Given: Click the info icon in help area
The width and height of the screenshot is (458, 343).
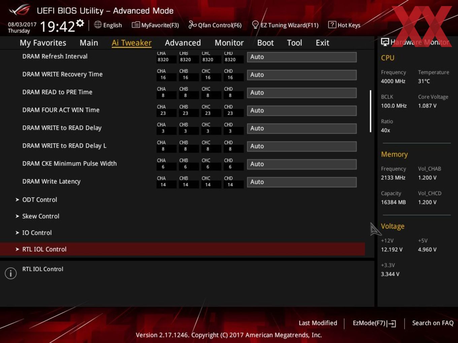Looking at the screenshot, I should (11, 273).
